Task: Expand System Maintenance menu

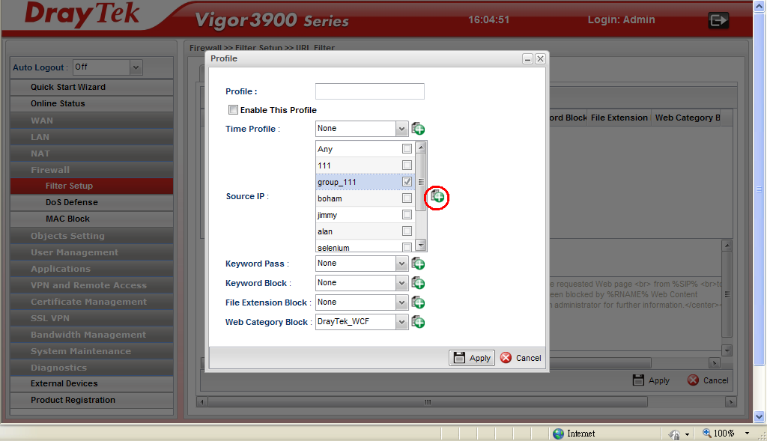Action: click(x=91, y=351)
